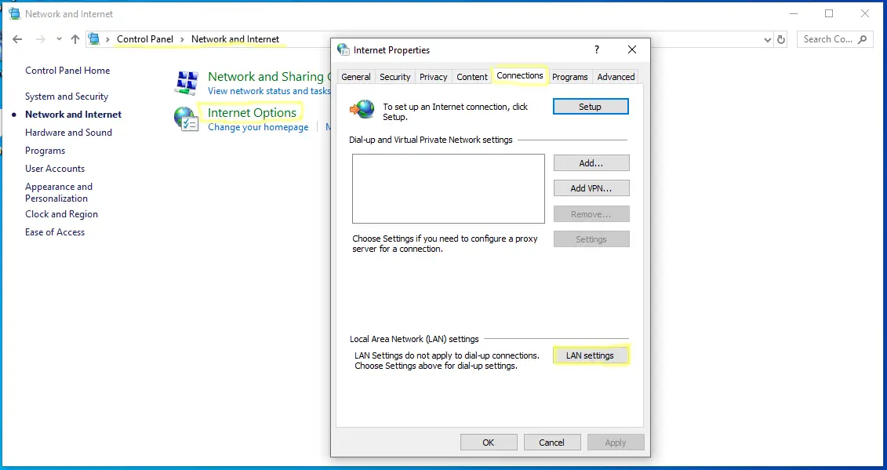
Task: Click the chevron after Control Panel breadcrumb
Action: pos(182,39)
